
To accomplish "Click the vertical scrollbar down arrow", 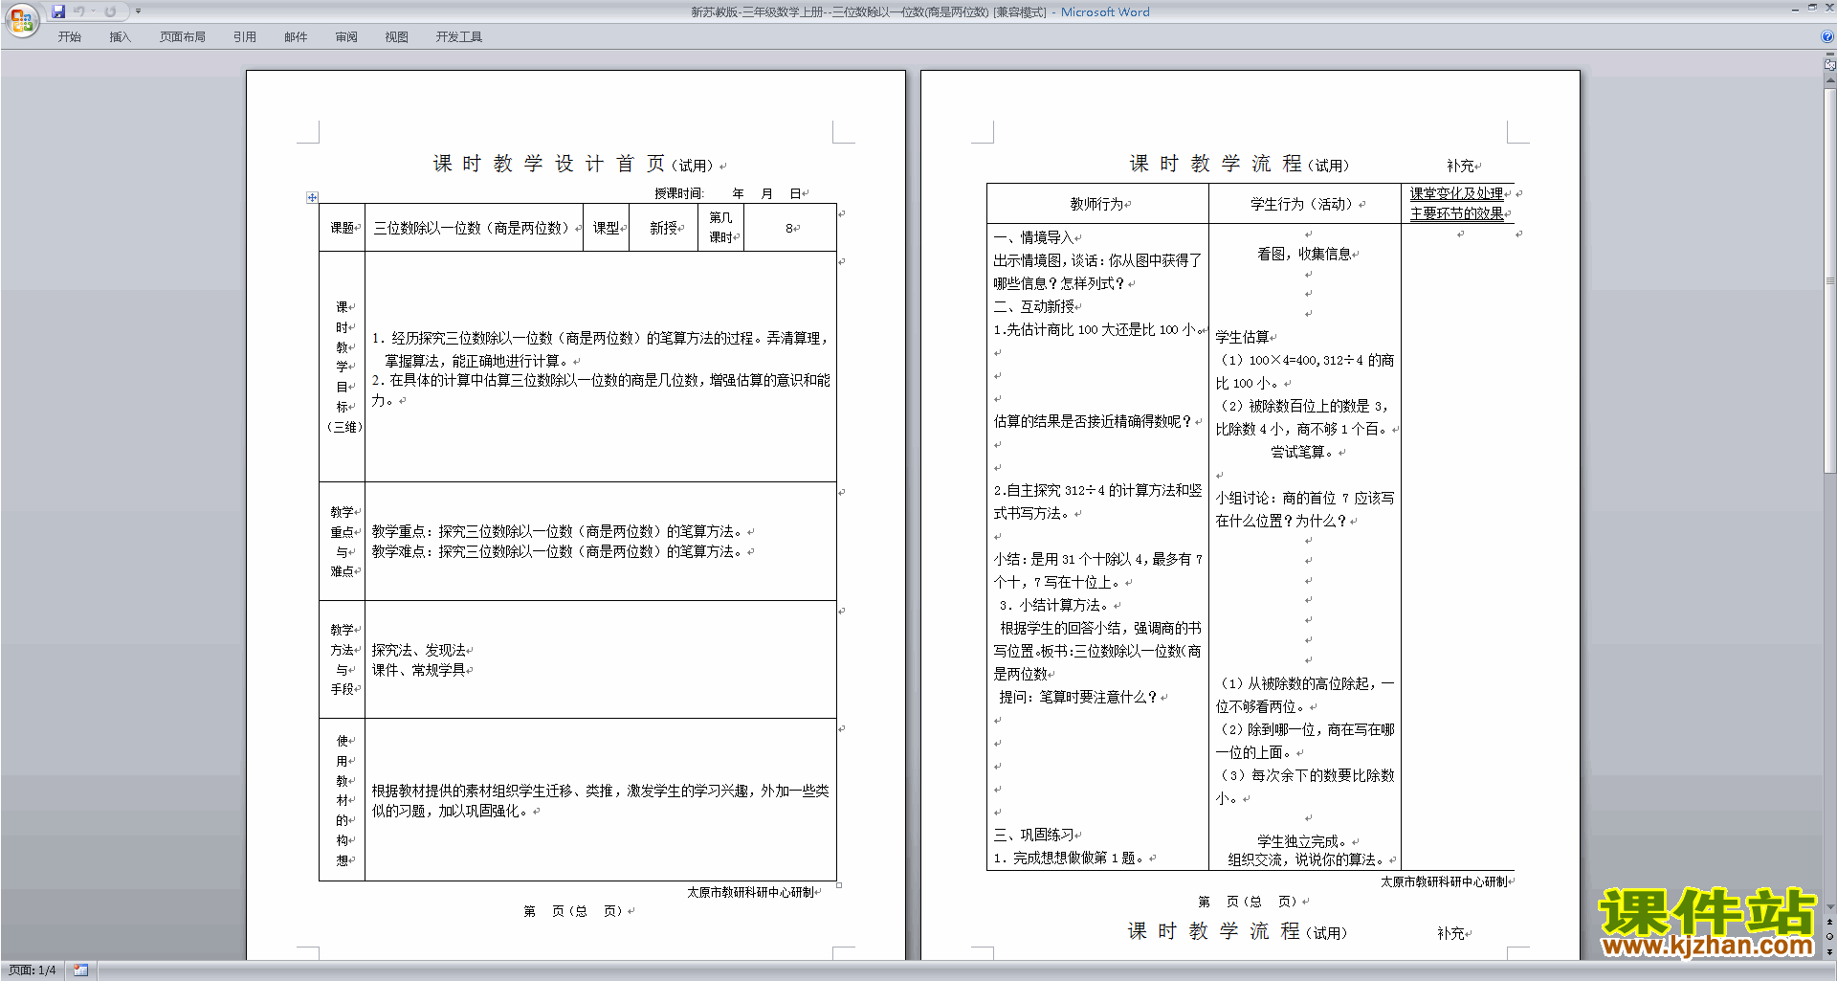I will [x=1830, y=907].
